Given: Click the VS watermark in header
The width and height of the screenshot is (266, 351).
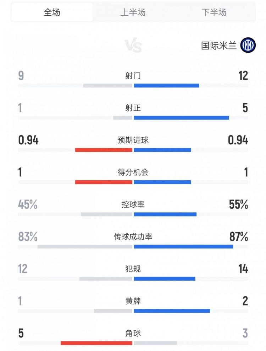Looking at the screenshot, I should point(133,46).
